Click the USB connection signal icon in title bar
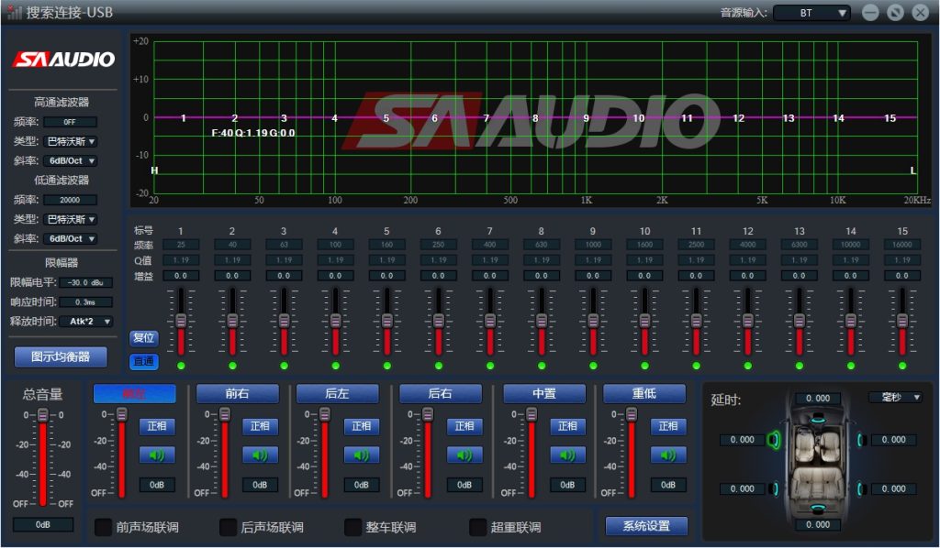The image size is (940, 548). click(15, 12)
